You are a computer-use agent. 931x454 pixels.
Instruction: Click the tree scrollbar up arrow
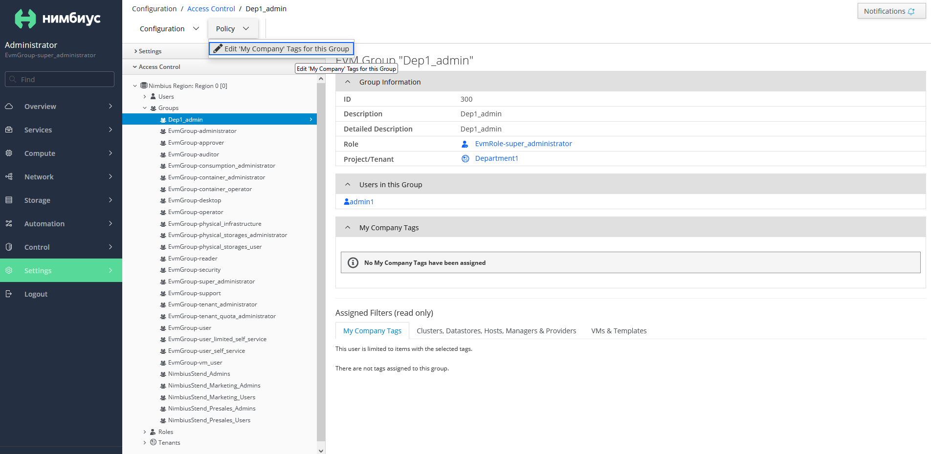pyautogui.click(x=321, y=79)
